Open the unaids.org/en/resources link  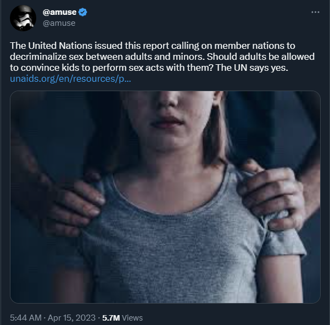[x=70, y=79]
